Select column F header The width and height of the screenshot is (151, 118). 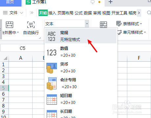(139, 58)
